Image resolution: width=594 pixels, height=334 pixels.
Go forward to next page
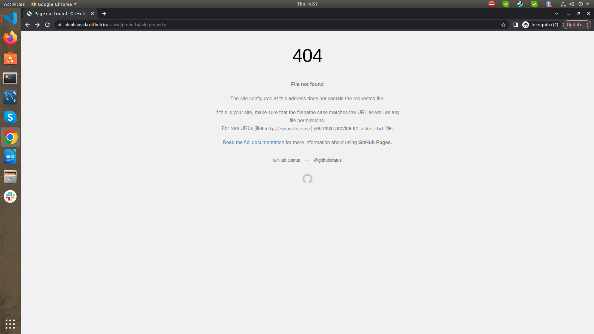(x=37, y=25)
